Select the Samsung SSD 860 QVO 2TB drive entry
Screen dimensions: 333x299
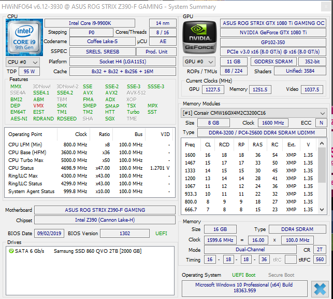(90, 251)
